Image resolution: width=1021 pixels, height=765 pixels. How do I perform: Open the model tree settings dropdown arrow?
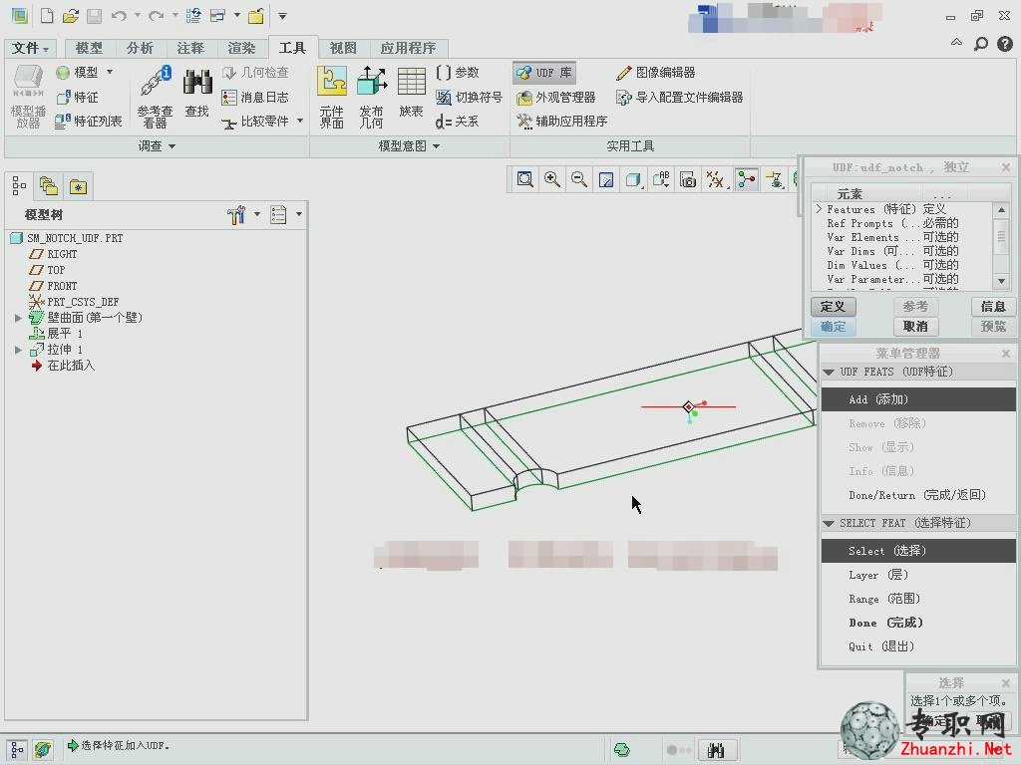pyautogui.click(x=256, y=214)
